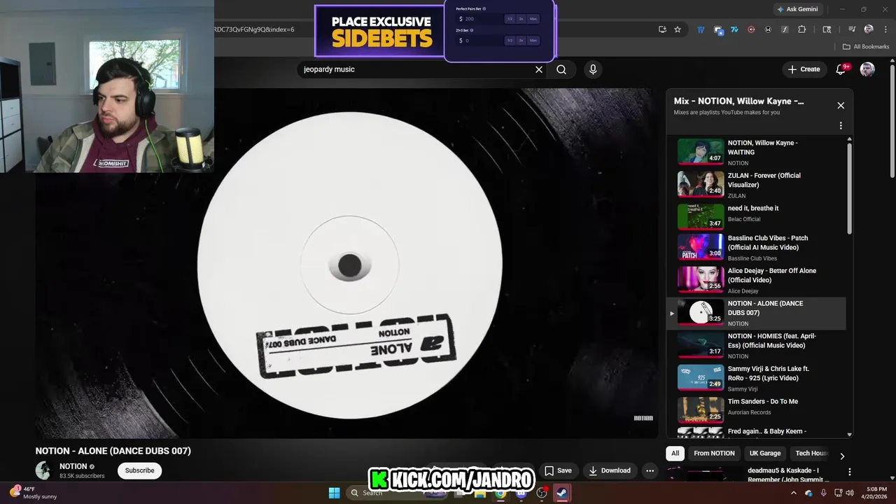The width and height of the screenshot is (896, 504).
Task: Play ZULAN - Forever visualizer
Action: [x=756, y=185]
